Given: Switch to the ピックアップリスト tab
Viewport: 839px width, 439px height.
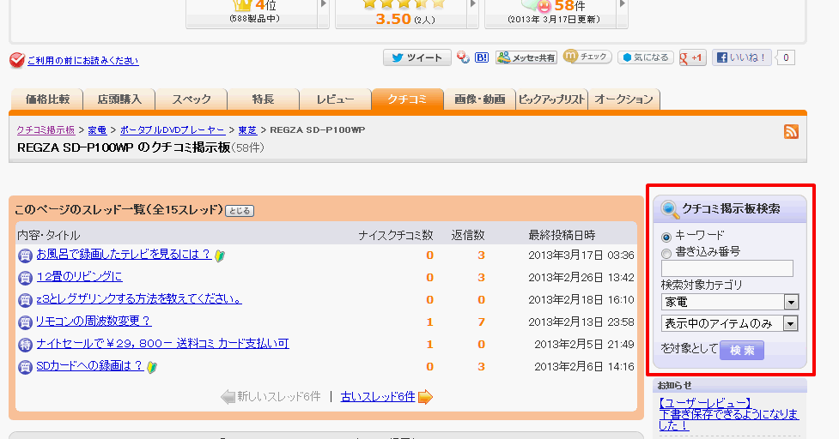Looking at the screenshot, I should click(x=551, y=99).
